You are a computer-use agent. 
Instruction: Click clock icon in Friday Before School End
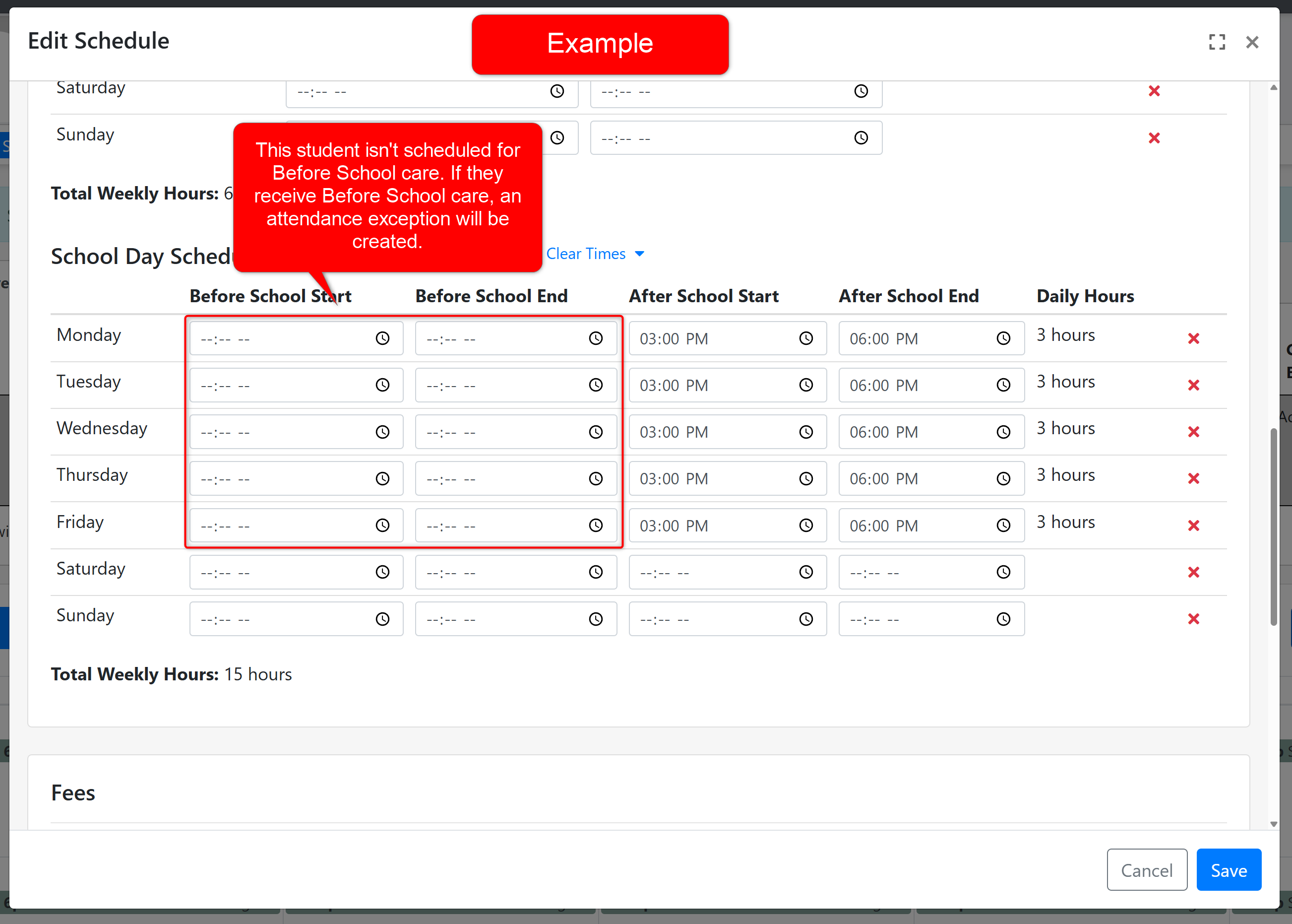pos(595,526)
